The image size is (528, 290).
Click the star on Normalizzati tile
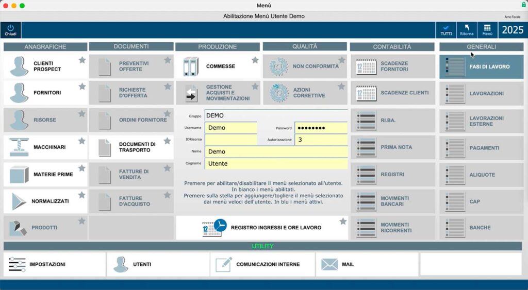point(82,195)
